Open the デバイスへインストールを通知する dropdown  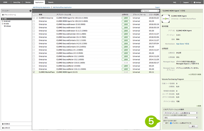coord(181,113)
